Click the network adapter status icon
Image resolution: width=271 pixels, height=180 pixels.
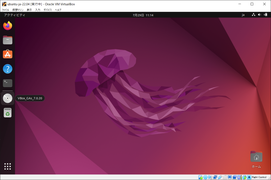pyautogui.click(x=215, y=177)
